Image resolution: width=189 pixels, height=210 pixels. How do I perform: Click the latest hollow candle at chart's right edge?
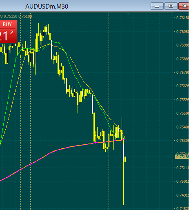pyautogui.click(x=125, y=159)
